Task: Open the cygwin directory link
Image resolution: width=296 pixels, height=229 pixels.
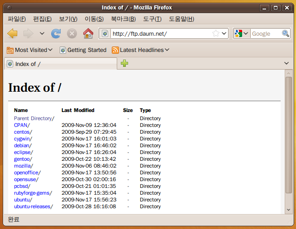Action: [x=22, y=139]
